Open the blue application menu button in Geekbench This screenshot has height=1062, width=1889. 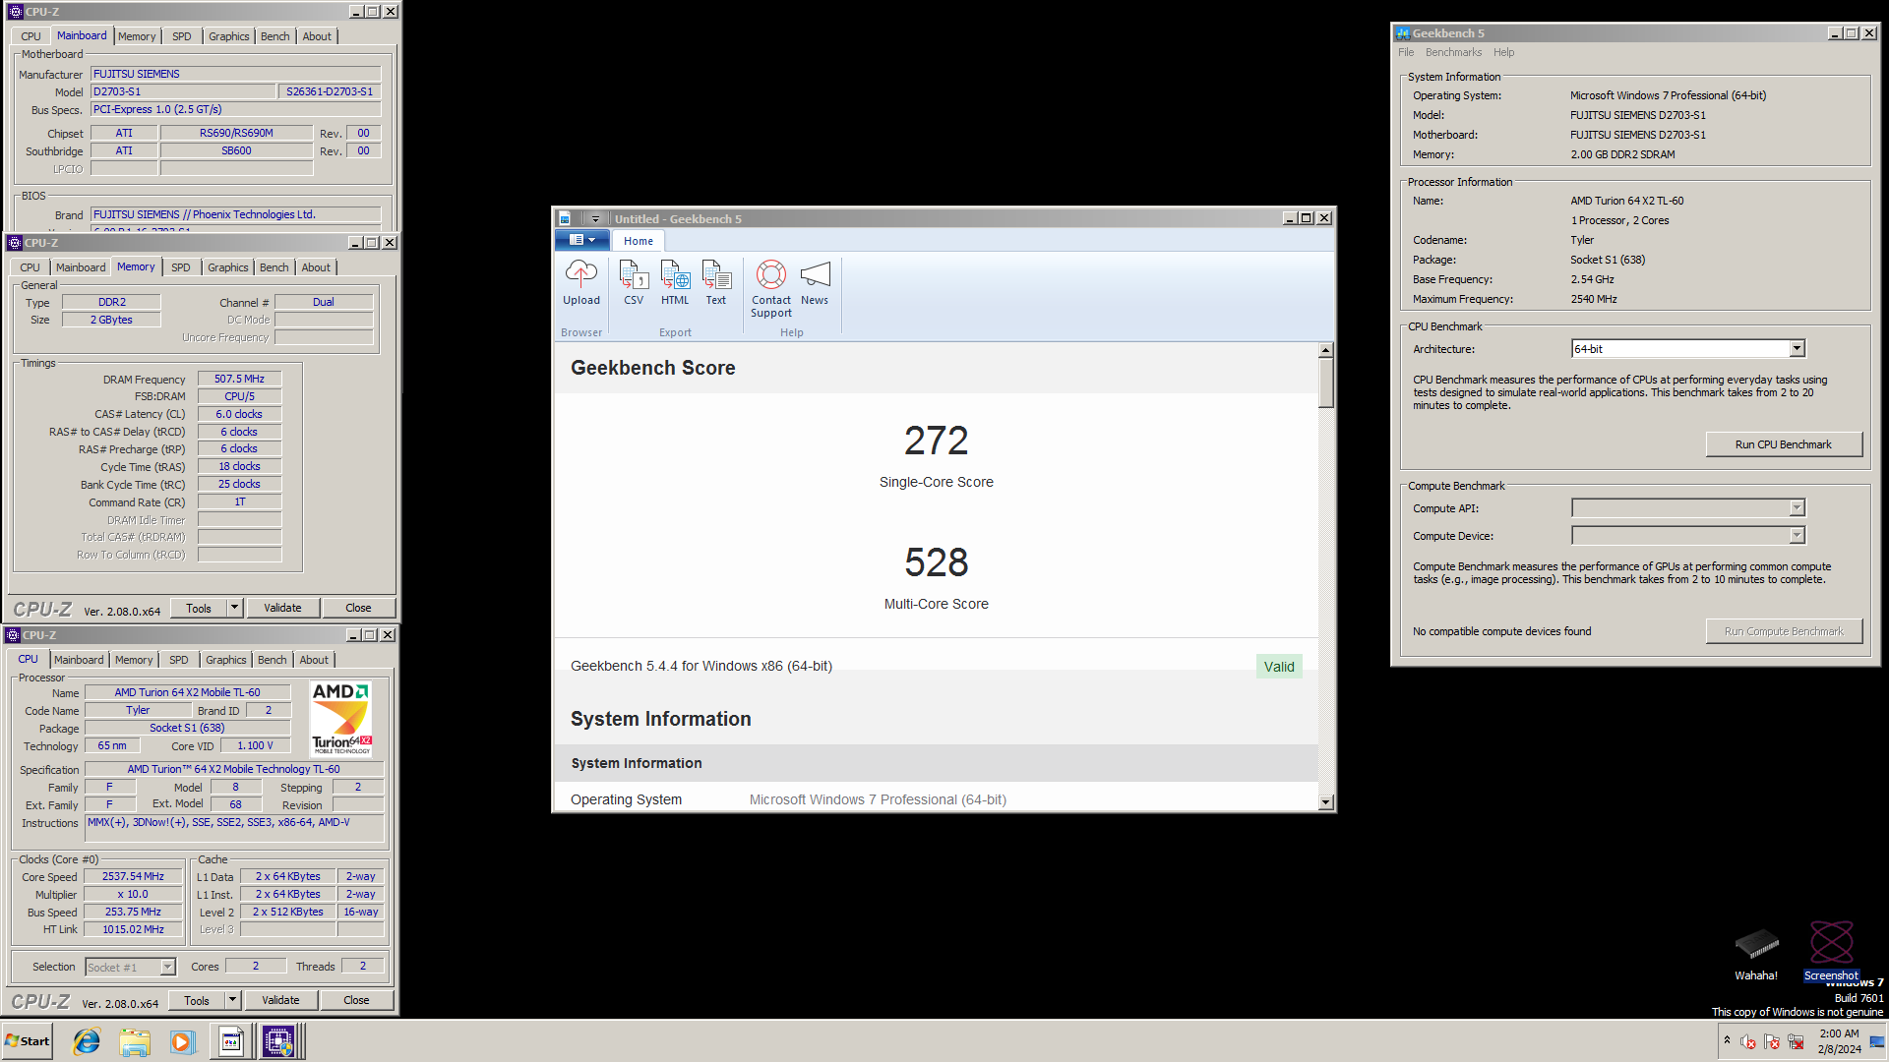pyautogui.click(x=582, y=240)
